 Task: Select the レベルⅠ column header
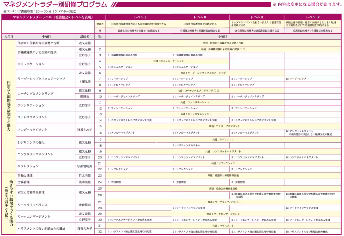pyautogui.click(x=140, y=17)
